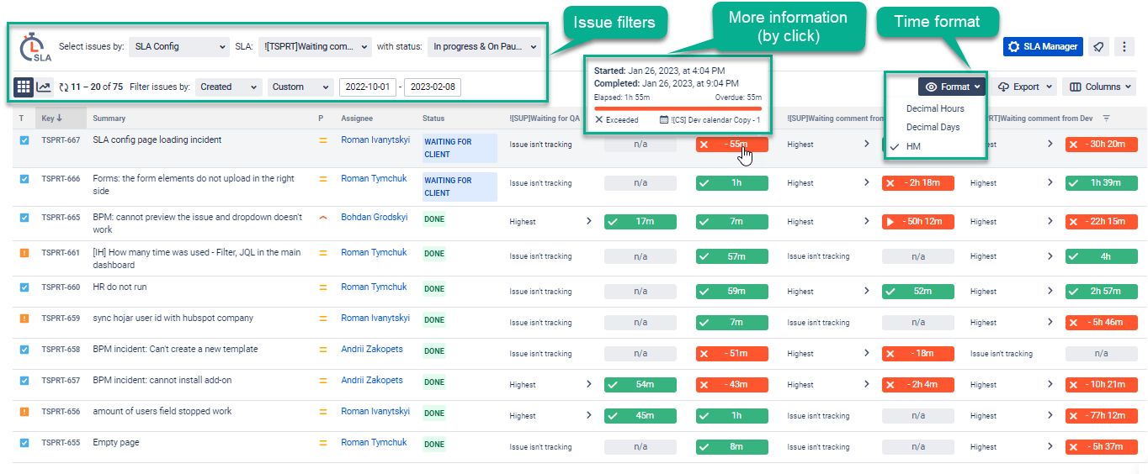Click the task type icon for TSPRT-666
Viewport: 1148px width, 474px height.
[24, 179]
